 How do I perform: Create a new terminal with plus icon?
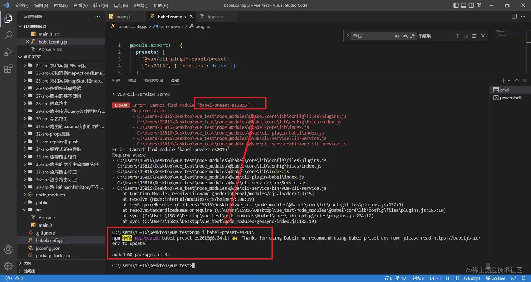503,80
